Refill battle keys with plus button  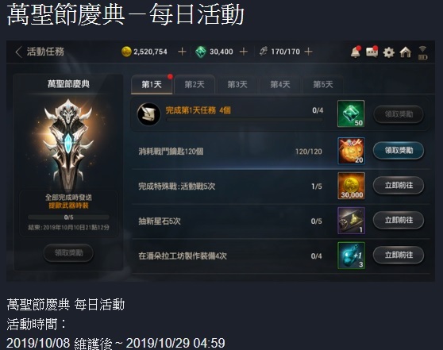[309, 52]
